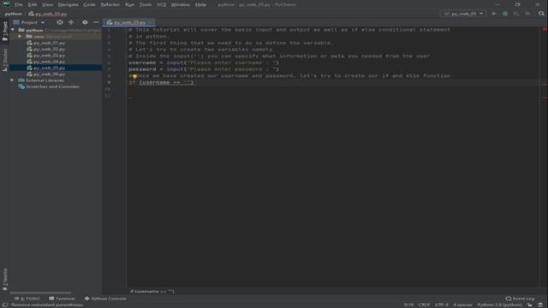The width and height of the screenshot is (548, 308).
Task: Click the tool windows quick-access icon in status bar
Action: point(5,305)
